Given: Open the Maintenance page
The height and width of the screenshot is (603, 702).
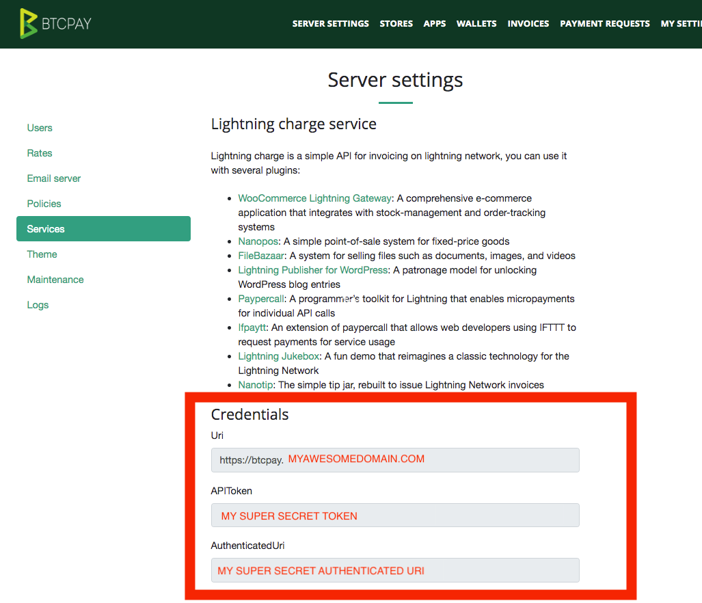Looking at the screenshot, I should [x=55, y=280].
